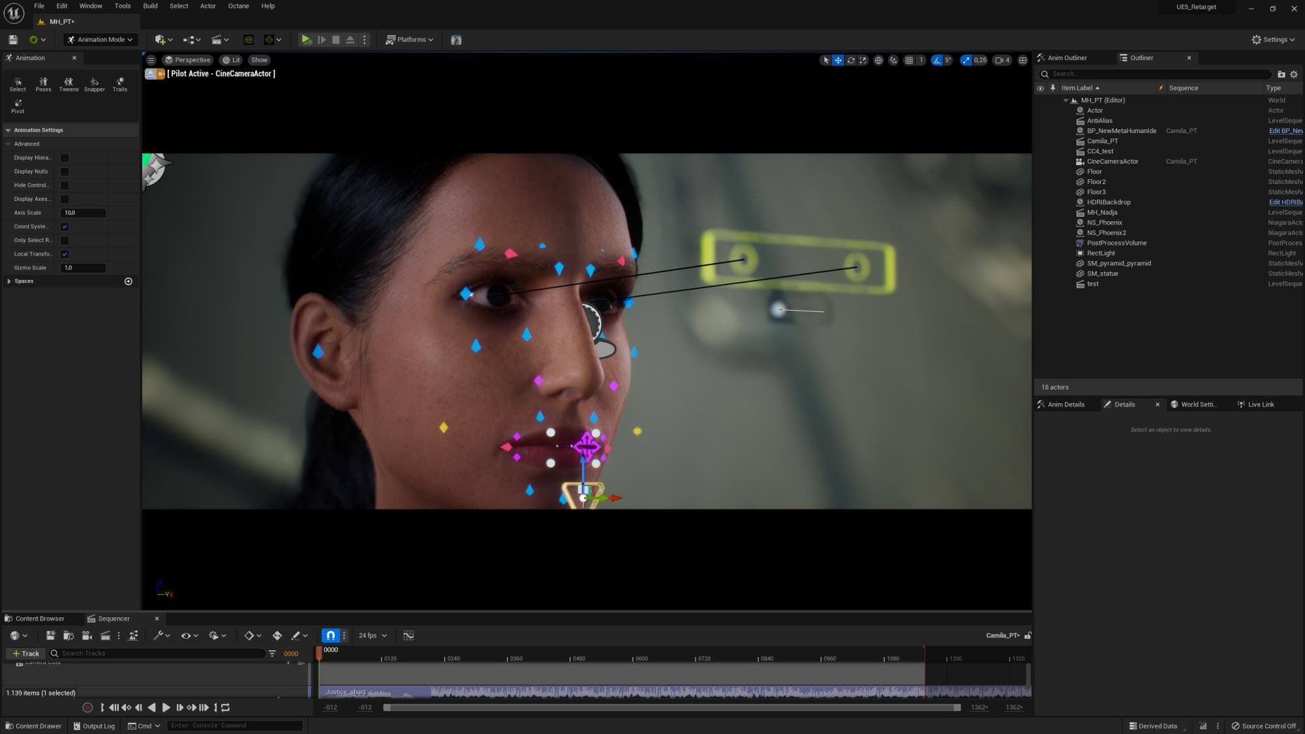Image resolution: width=1305 pixels, height=734 pixels.
Task: Click the Sequencer record button
Action: 87,707
